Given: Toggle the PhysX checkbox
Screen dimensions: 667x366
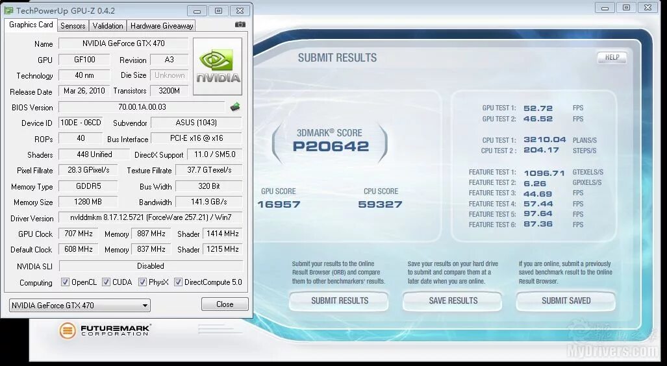Looking at the screenshot, I should tap(142, 282).
